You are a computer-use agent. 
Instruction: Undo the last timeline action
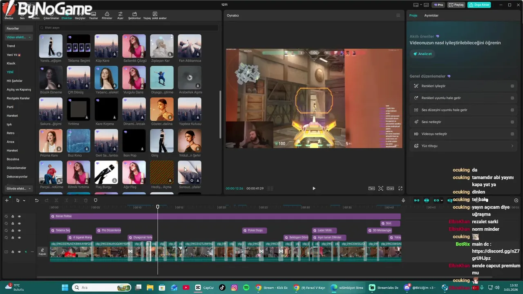(36, 200)
